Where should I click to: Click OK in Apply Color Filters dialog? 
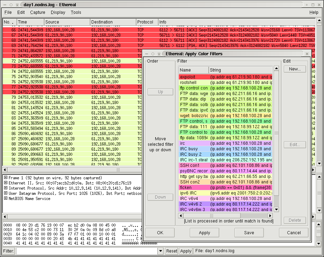coord(160,232)
